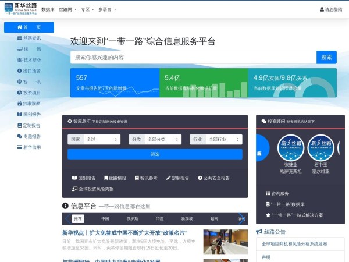The height and width of the screenshot is (262, 349).
Task: Click the blue 筛选 filter button
Action: pyautogui.click(x=155, y=154)
